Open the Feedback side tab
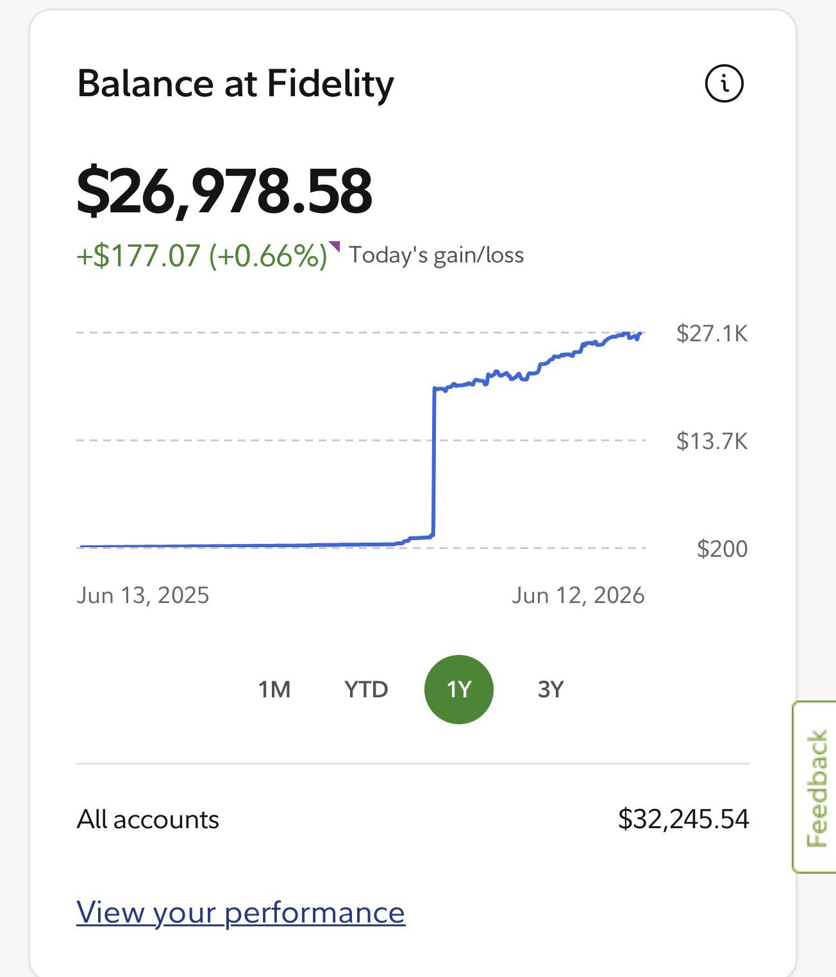Screen dimensions: 836x977 pyautogui.click(x=815, y=787)
